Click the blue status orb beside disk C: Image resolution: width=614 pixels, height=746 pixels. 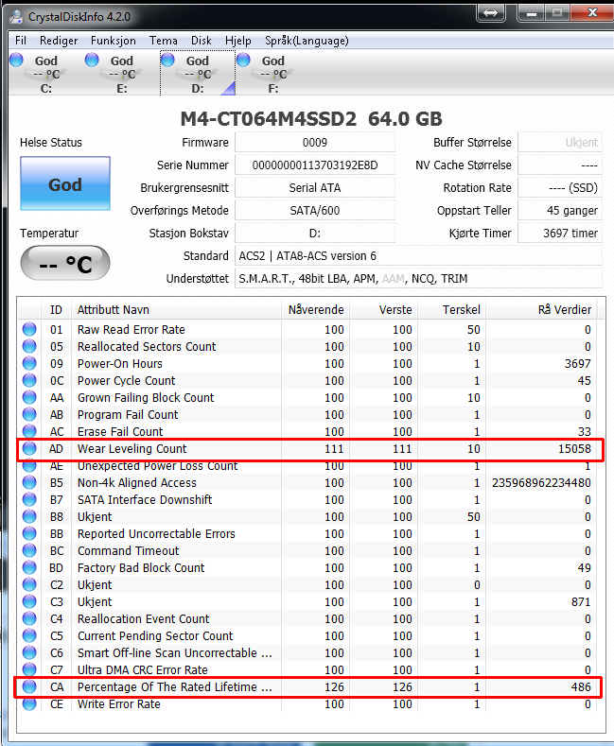pos(17,60)
